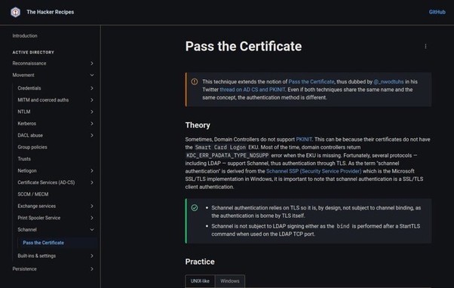Select the UNIX-like tab
Screen dimensions: 454x288
point(200,281)
